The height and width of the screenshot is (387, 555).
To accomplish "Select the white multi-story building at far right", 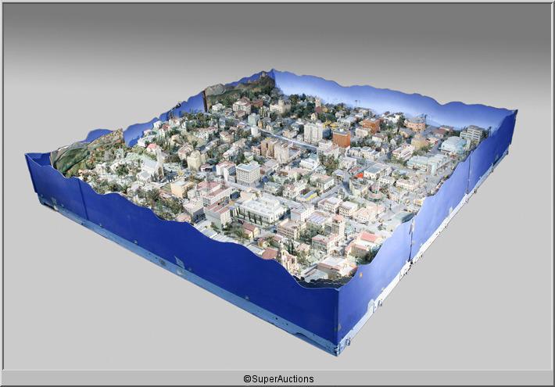I will pos(472,134).
